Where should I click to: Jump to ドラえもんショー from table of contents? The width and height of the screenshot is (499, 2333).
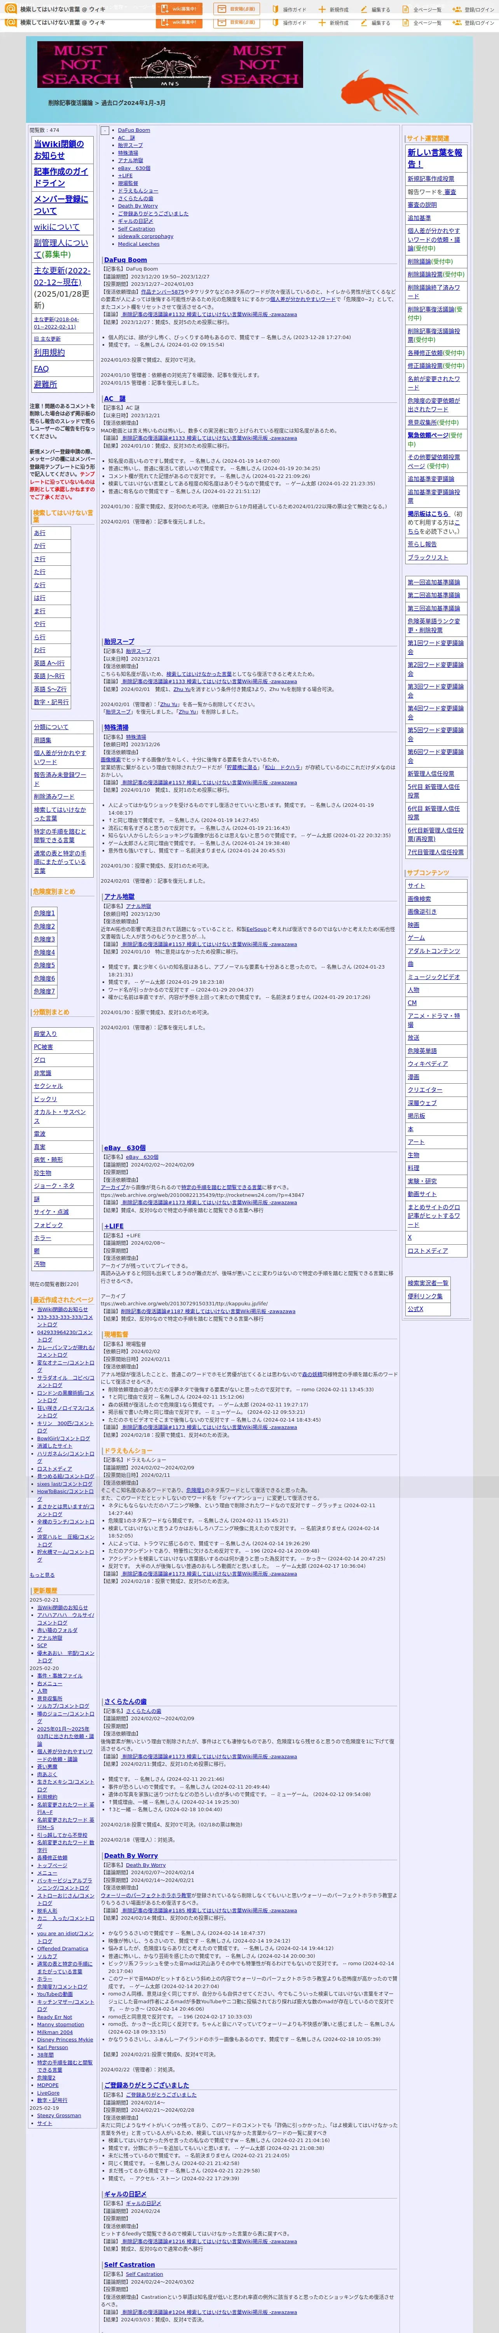coord(138,191)
